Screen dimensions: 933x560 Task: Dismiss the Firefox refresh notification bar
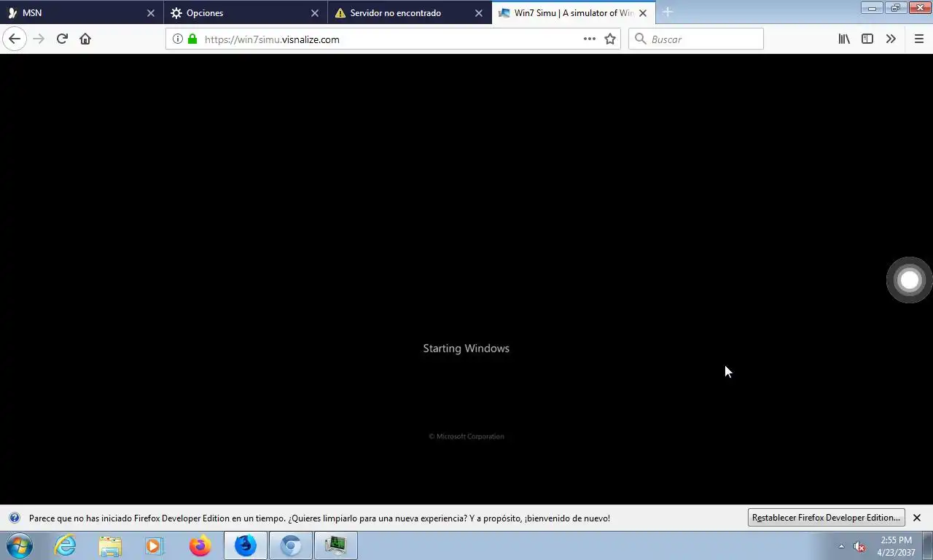click(x=917, y=518)
